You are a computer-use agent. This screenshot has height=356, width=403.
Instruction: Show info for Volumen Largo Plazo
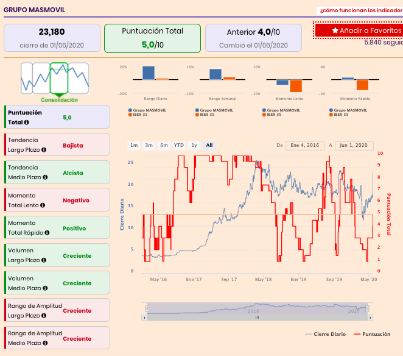pos(44,260)
